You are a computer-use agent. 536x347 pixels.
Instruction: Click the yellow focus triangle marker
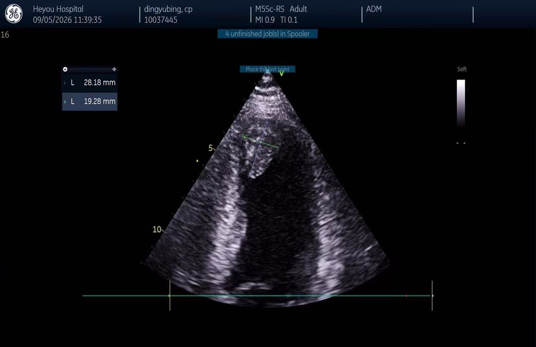coord(197,160)
